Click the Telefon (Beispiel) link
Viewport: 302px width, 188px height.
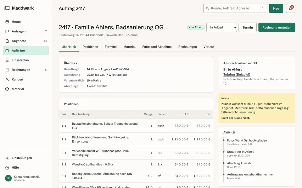click(x=237, y=75)
